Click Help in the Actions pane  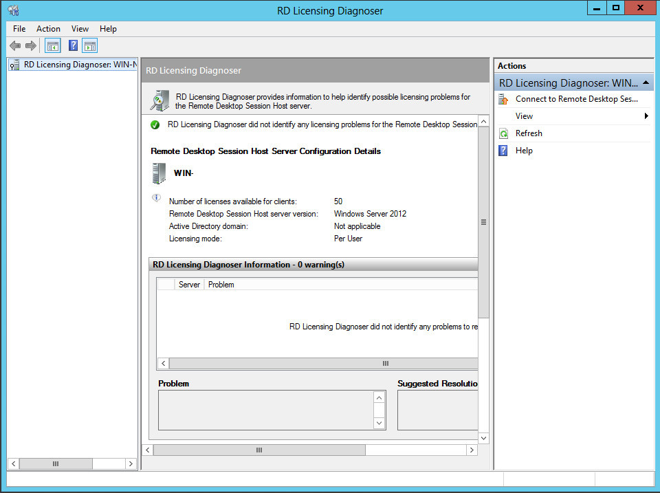coord(524,151)
